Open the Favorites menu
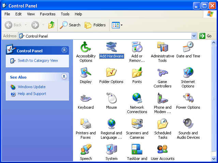 47,14
